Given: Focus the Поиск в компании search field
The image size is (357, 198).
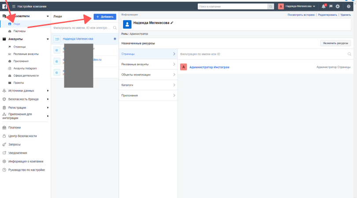Looking at the screenshot, I should pyautogui.click(x=233, y=6).
